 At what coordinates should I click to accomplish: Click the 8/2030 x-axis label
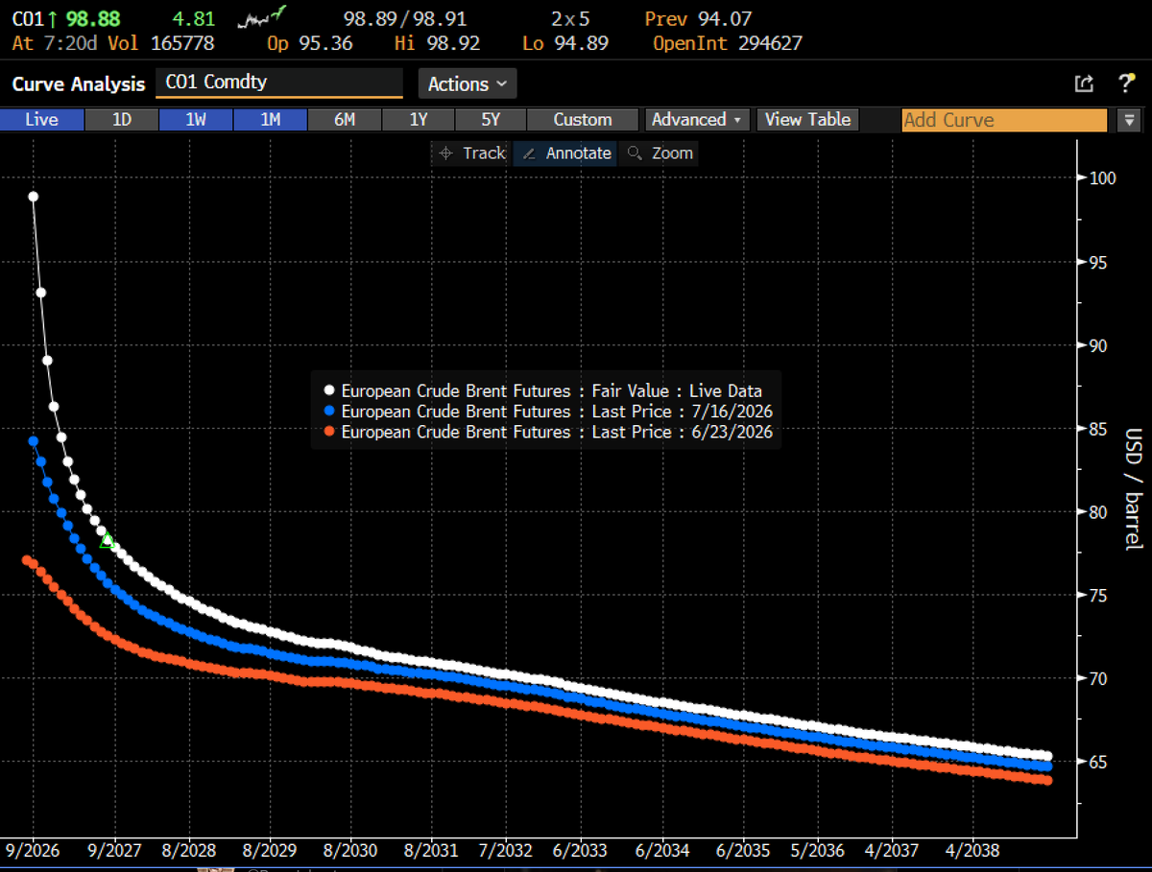click(x=349, y=850)
